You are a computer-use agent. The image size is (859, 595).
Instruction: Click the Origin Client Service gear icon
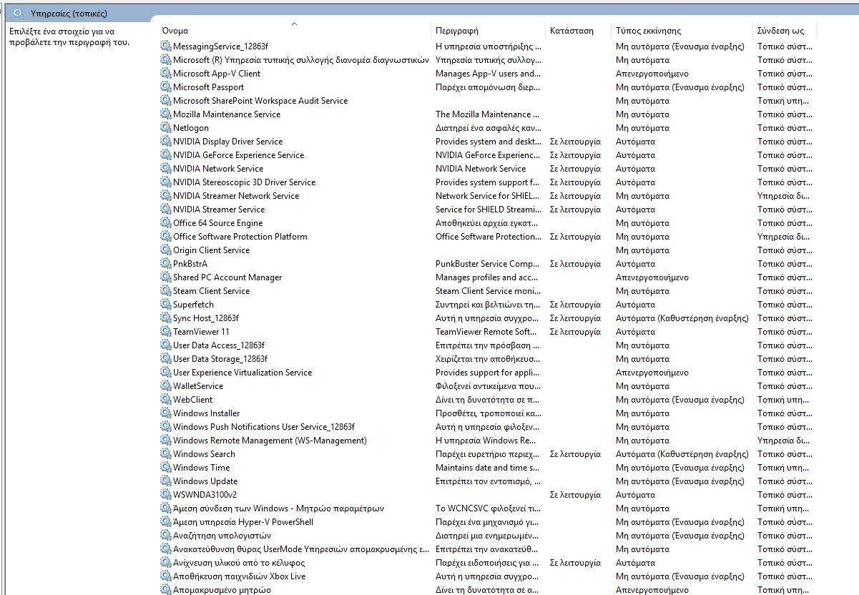(x=166, y=250)
